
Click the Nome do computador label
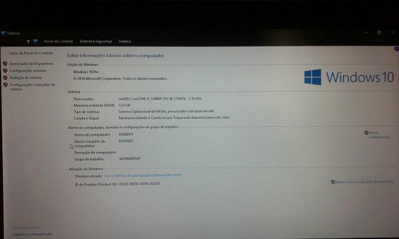[92, 134]
